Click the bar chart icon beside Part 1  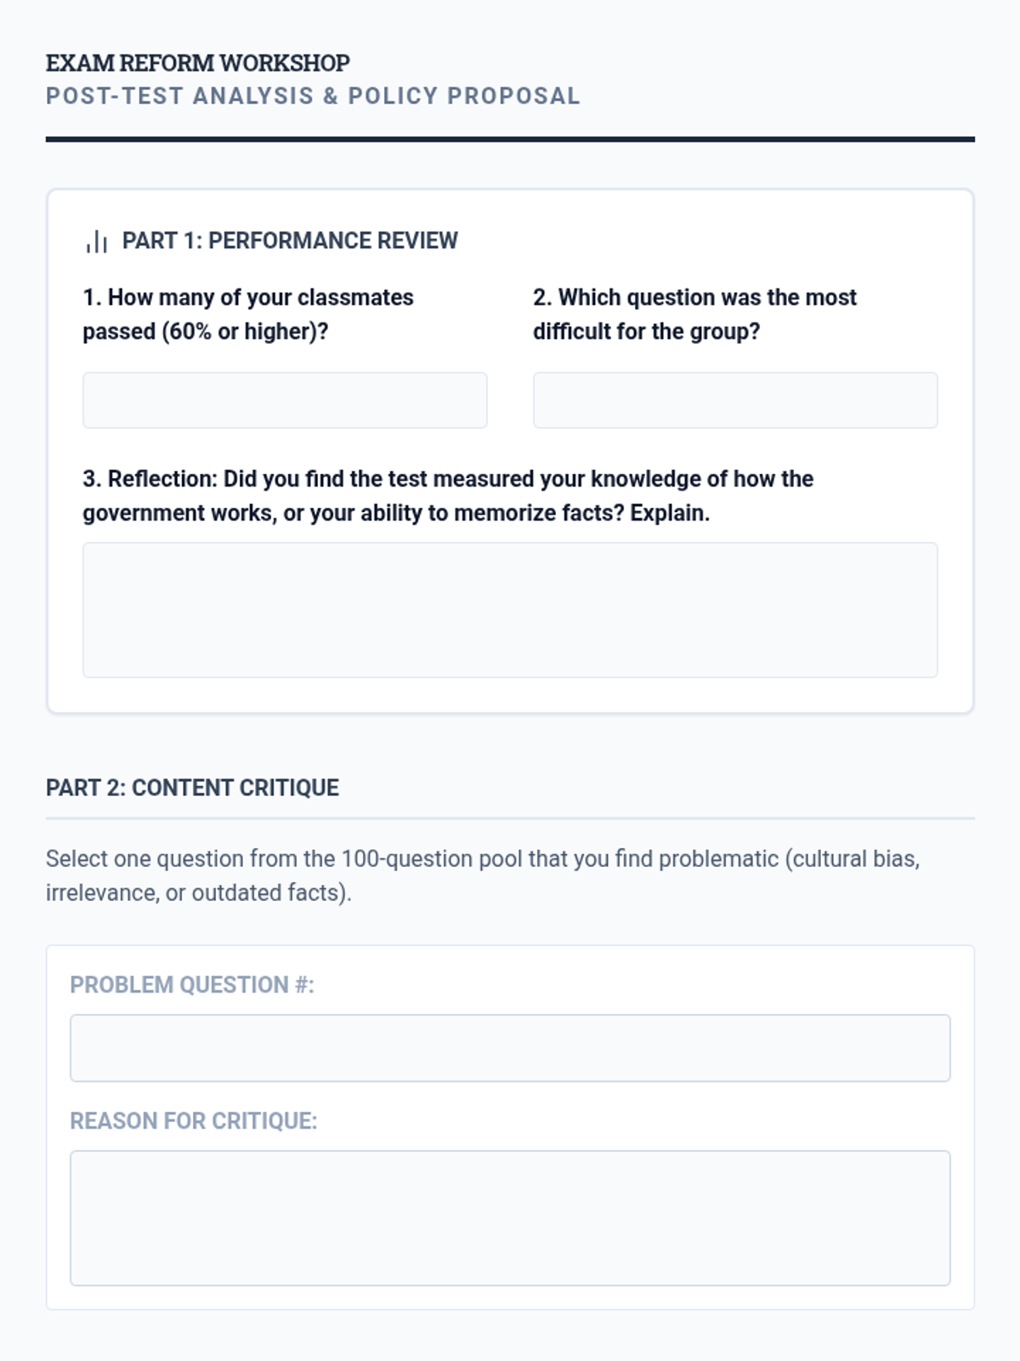coord(96,242)
